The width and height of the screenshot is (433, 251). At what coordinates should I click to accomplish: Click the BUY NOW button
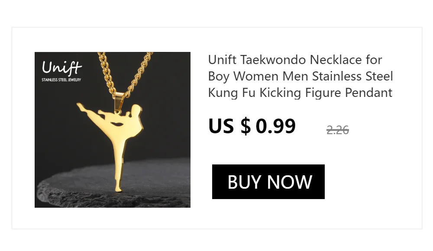tap(268, 182)
